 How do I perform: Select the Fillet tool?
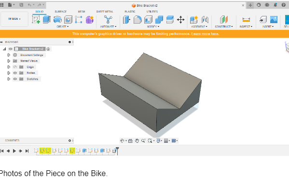pyautogui.click(x=138, y=19)
